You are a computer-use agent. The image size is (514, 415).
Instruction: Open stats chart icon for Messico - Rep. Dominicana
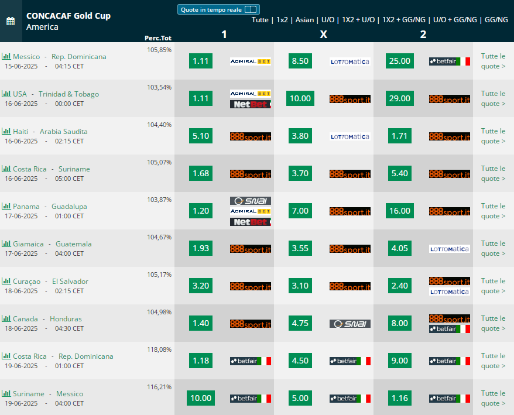point(6,56)
